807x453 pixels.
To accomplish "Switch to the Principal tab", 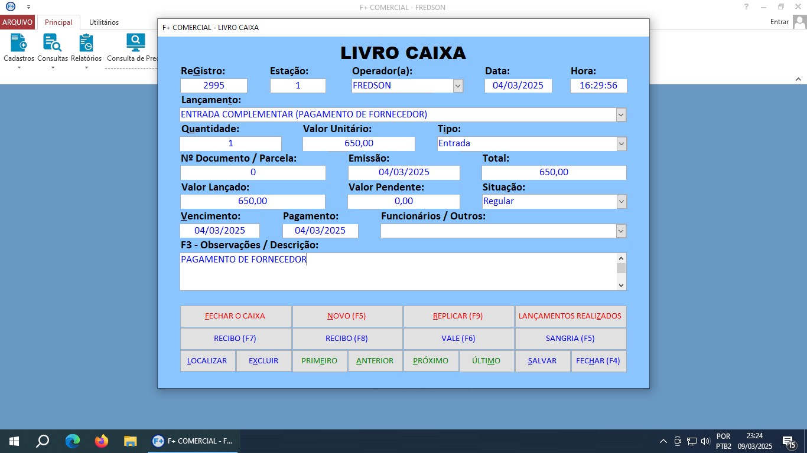I will click(58, 22).
